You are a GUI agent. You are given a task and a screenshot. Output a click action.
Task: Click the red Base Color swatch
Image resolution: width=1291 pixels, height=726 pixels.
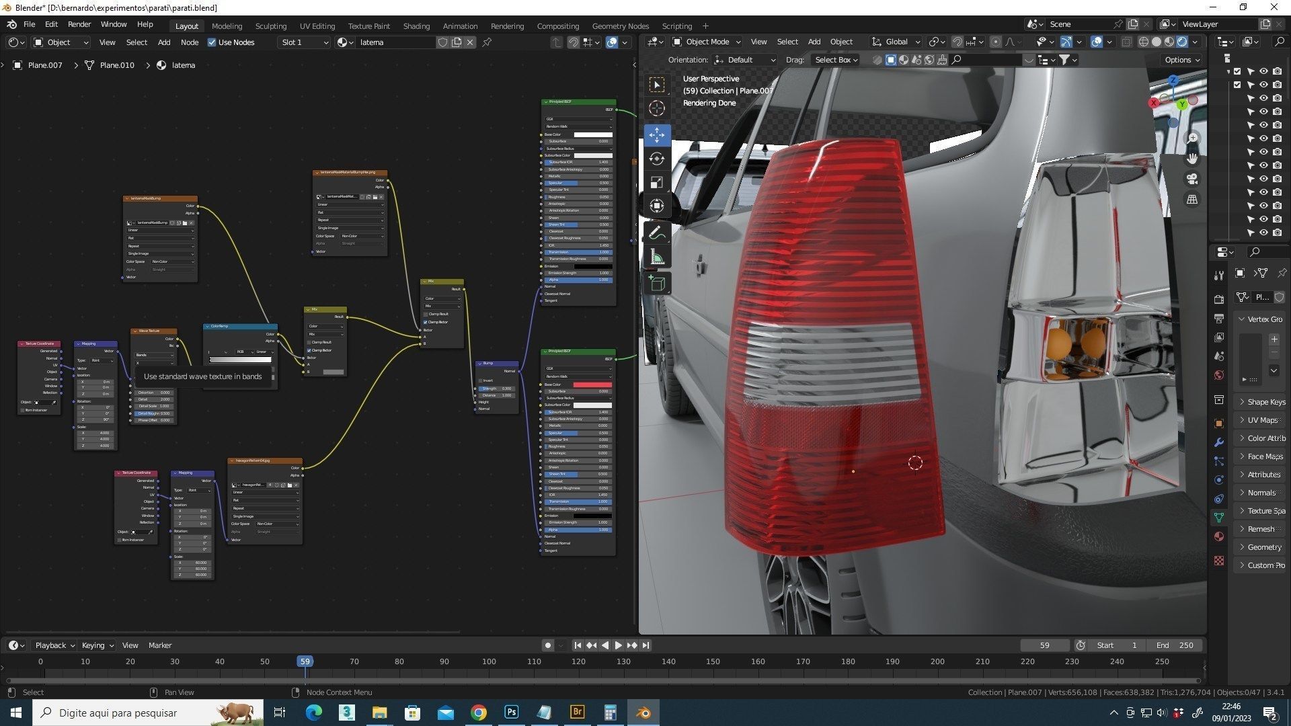[x=592, y=385]
